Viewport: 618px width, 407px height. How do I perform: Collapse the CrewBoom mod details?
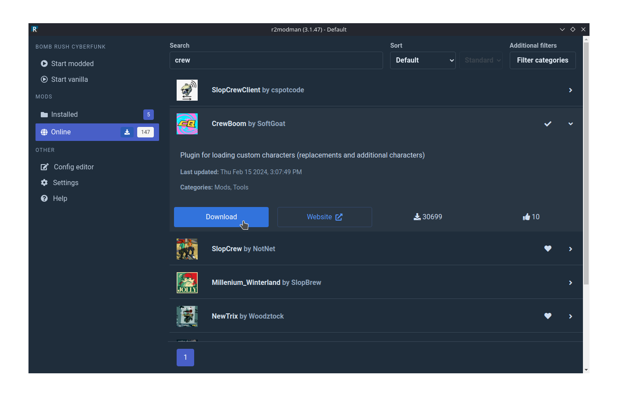click(571, 124)
